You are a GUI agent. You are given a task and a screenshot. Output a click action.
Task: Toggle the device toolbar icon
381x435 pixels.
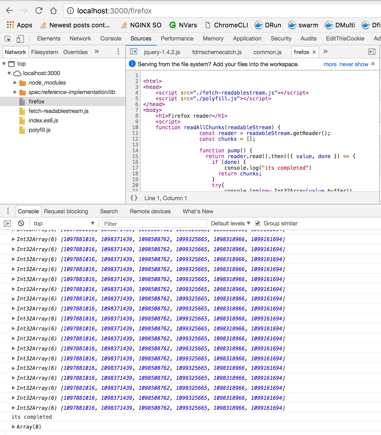pyautogui.click(x=20, y=39)
